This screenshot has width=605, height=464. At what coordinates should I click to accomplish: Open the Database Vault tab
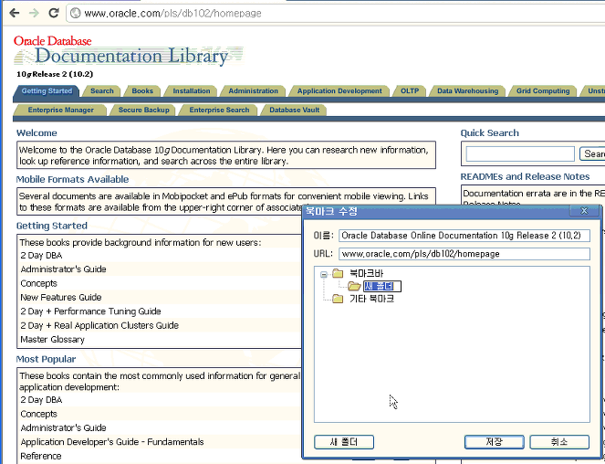point(294,111)
